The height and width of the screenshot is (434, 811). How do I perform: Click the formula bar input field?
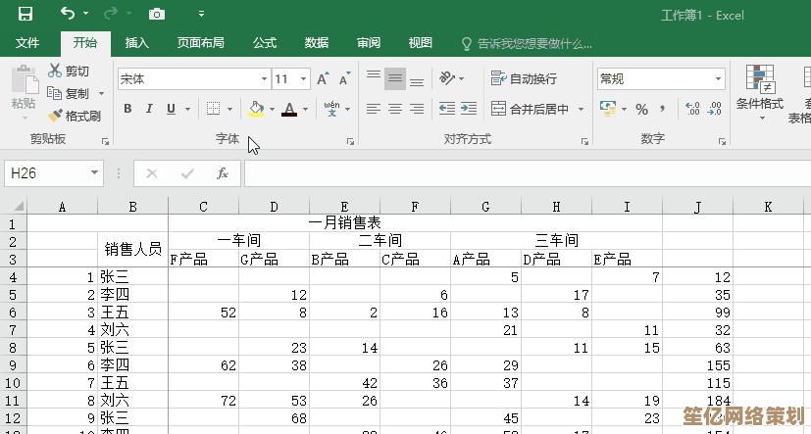520,173
